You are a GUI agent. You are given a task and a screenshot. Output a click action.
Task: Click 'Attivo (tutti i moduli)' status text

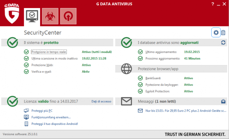tap(97, 52)
